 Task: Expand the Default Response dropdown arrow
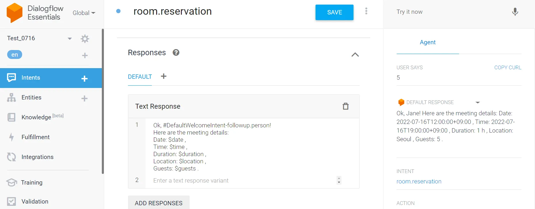477,102
